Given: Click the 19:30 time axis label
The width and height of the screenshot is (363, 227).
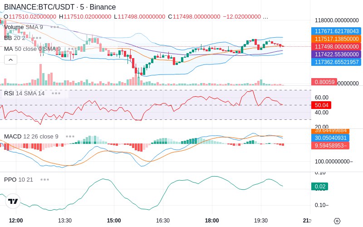Looking at the screenshot, I should pos(261,221).
